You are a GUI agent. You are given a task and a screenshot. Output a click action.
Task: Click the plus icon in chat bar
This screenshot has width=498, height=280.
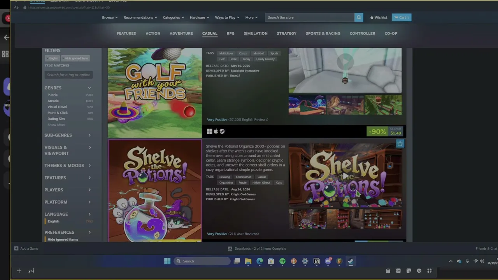coord(19,271)
